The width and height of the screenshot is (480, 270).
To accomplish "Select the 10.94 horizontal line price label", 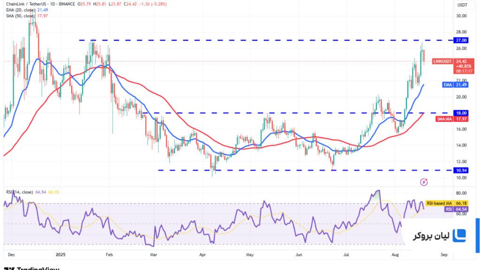I will 461,170.
